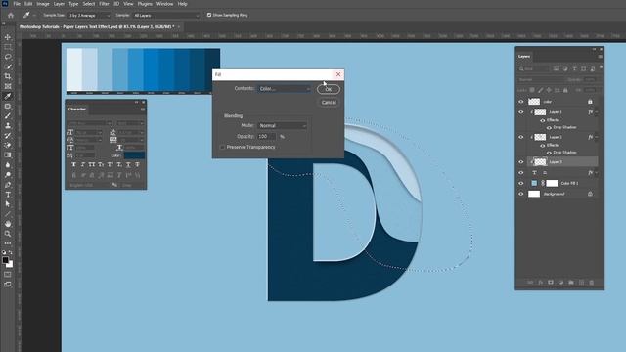Select the Path Selection tool
The height and width of the screenshot is (352, 626).
point(8,204)
